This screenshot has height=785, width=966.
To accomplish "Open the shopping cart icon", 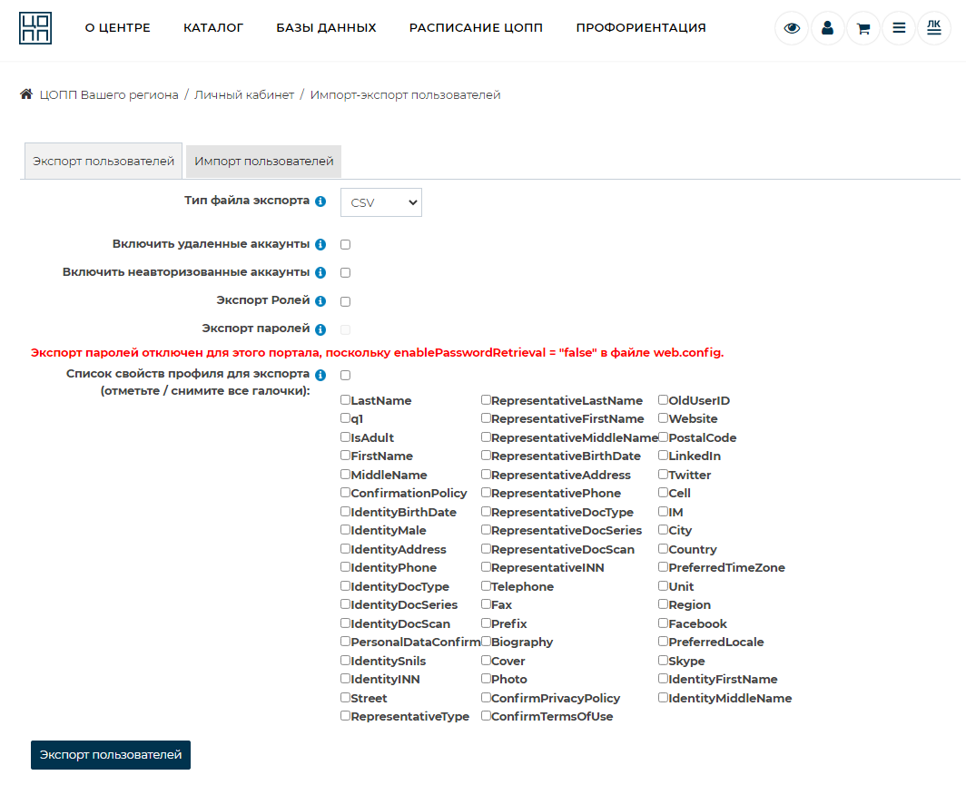I will [862, 28].
